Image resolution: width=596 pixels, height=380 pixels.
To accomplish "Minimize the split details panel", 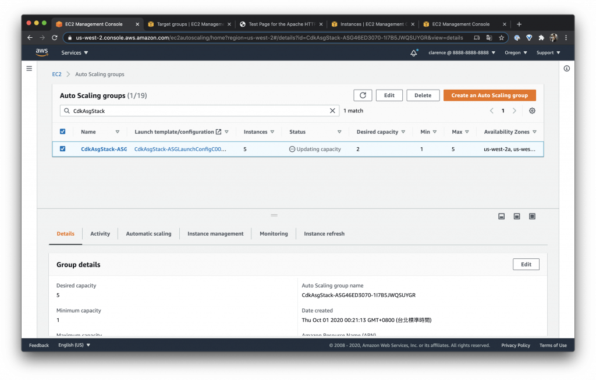I will click(501, 216).
